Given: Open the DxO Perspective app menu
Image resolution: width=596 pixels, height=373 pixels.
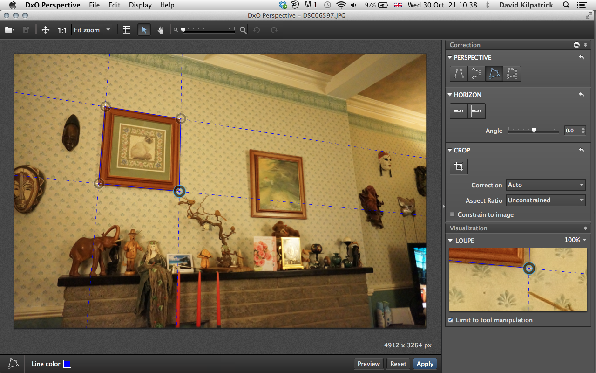Looking at the screenshot, I should (x=53, y=5).
